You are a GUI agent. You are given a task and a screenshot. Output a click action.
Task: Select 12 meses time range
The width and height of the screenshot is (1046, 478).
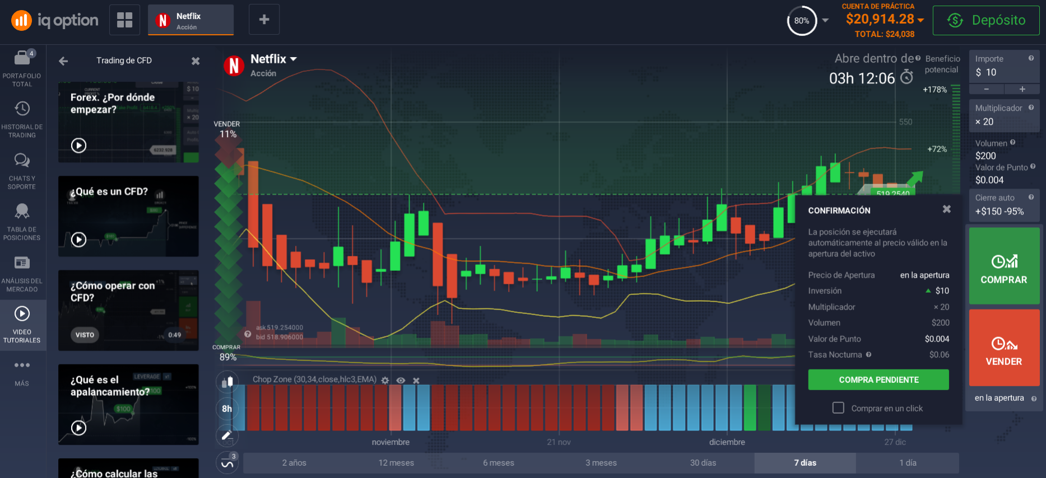click(396, 463)
